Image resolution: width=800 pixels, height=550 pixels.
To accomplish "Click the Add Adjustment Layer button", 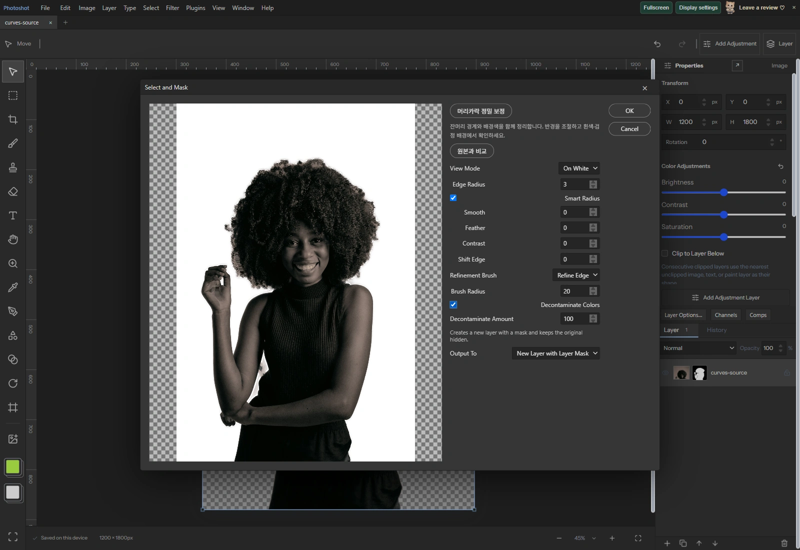I will [x=725, y=297].
